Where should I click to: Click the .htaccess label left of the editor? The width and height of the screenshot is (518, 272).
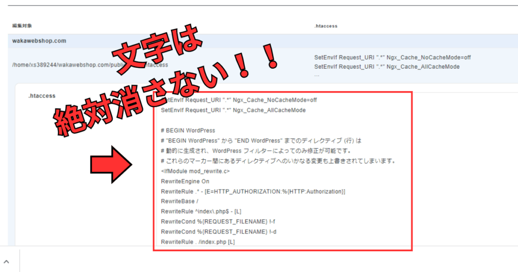coord(41,96)
